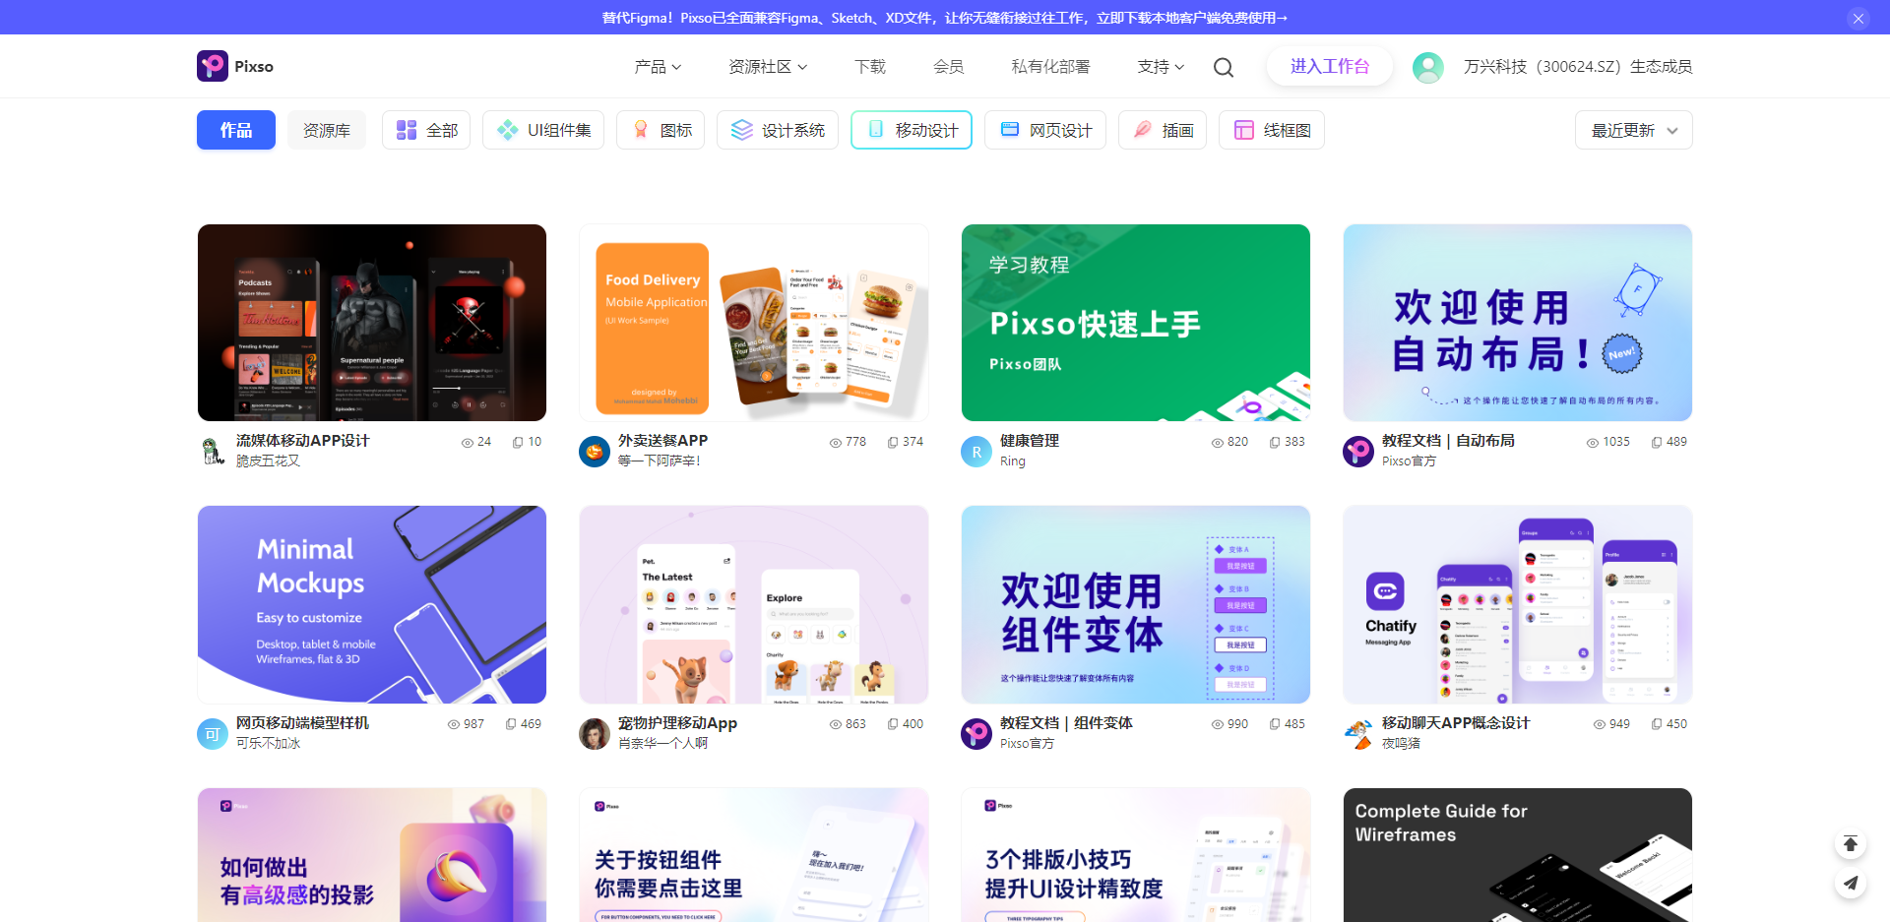Image resolution: width=1890 pixels, height=922 pixels.
Task: Filter by 网页设计 category
Action: pyautogui.click(x=1045, y=130)
